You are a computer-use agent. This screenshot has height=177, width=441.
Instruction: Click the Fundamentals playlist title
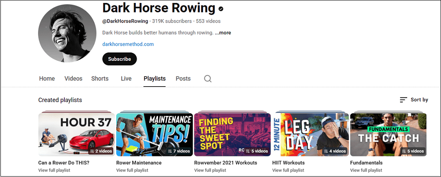[x=366, y=163]
